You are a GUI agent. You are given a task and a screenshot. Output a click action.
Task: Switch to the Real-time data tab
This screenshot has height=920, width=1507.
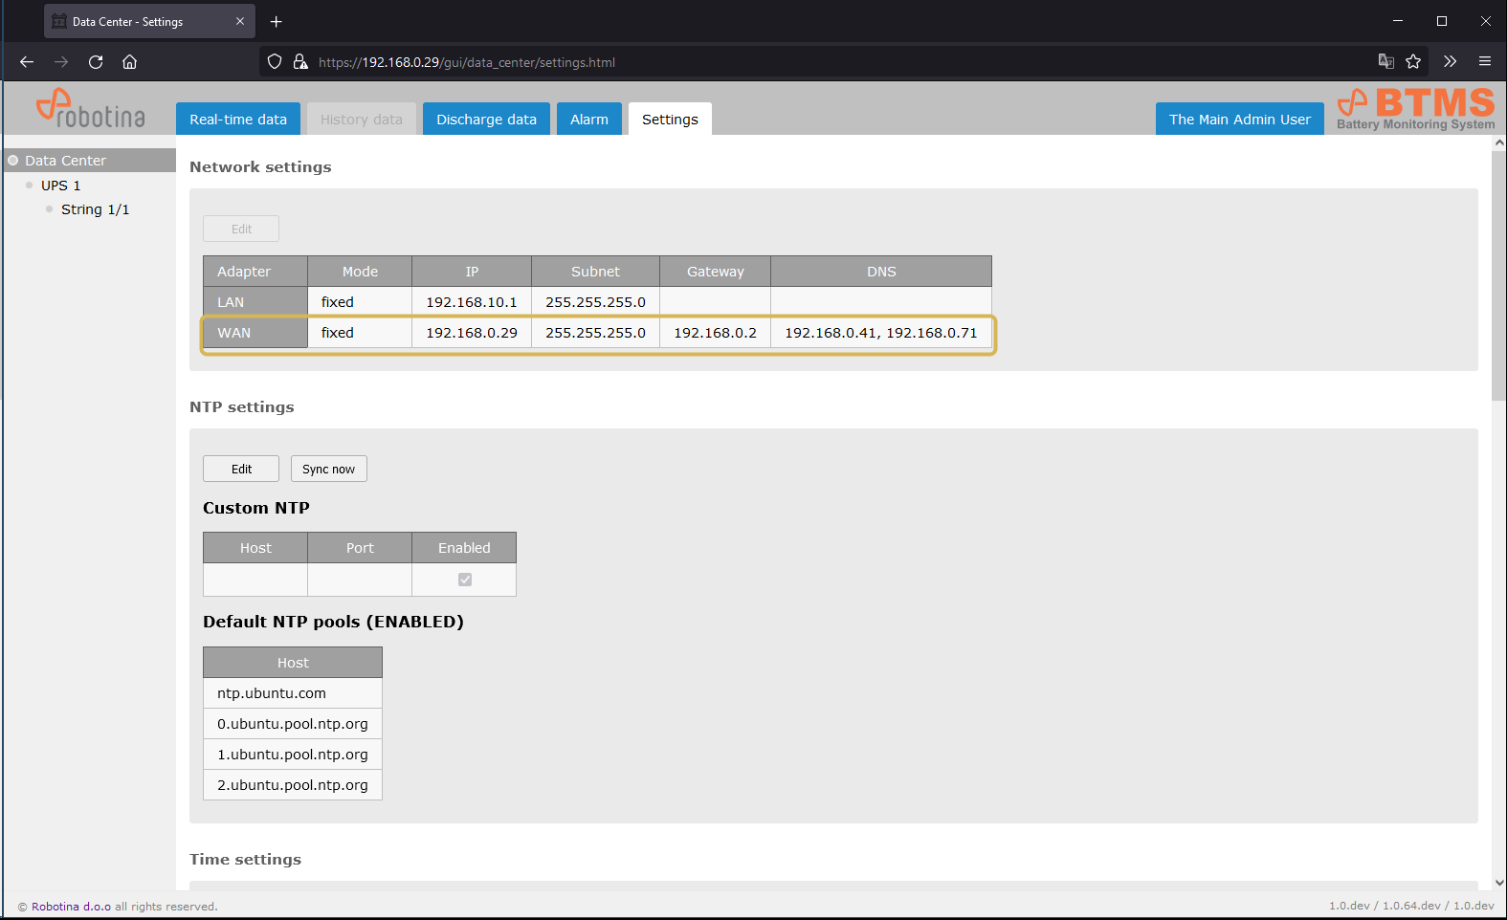click(238, 120)
